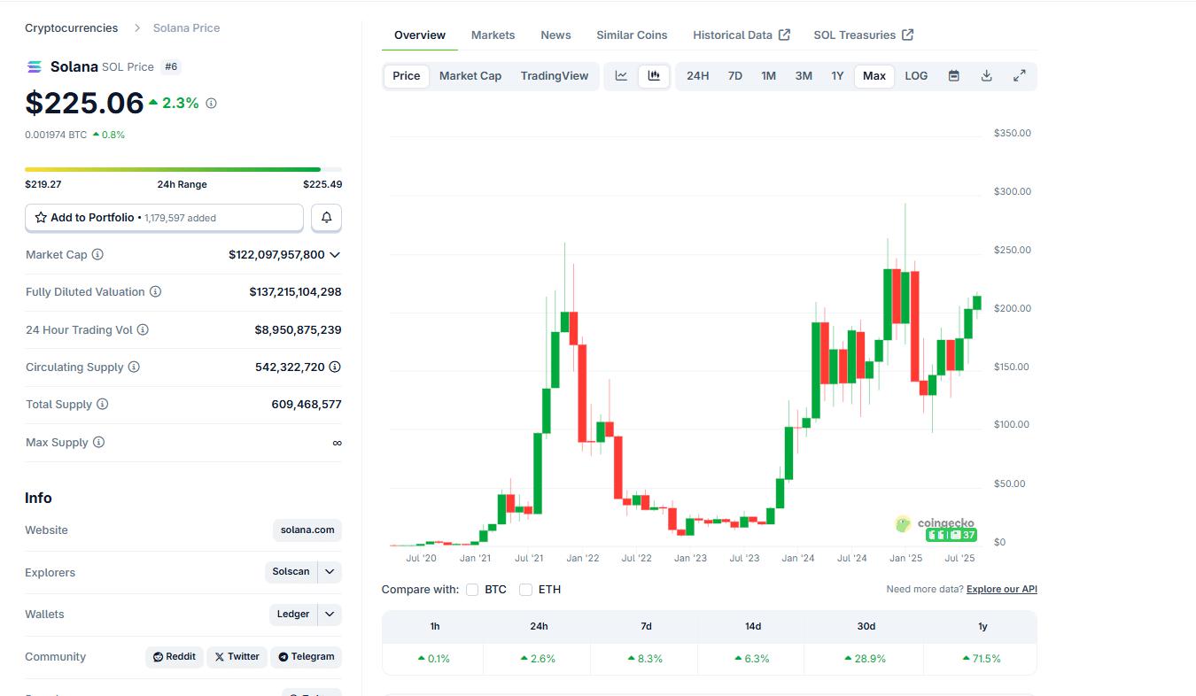The image size is (1196, 696).
Task: Enable BTC comparison checkbox
Action: [472, 590]
